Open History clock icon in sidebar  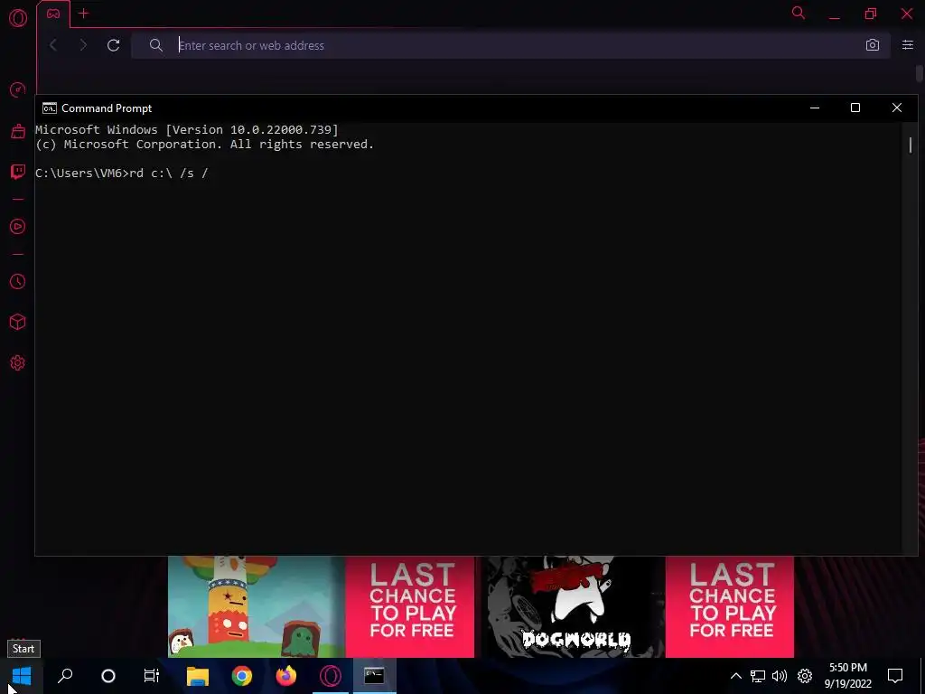point(18,282)
